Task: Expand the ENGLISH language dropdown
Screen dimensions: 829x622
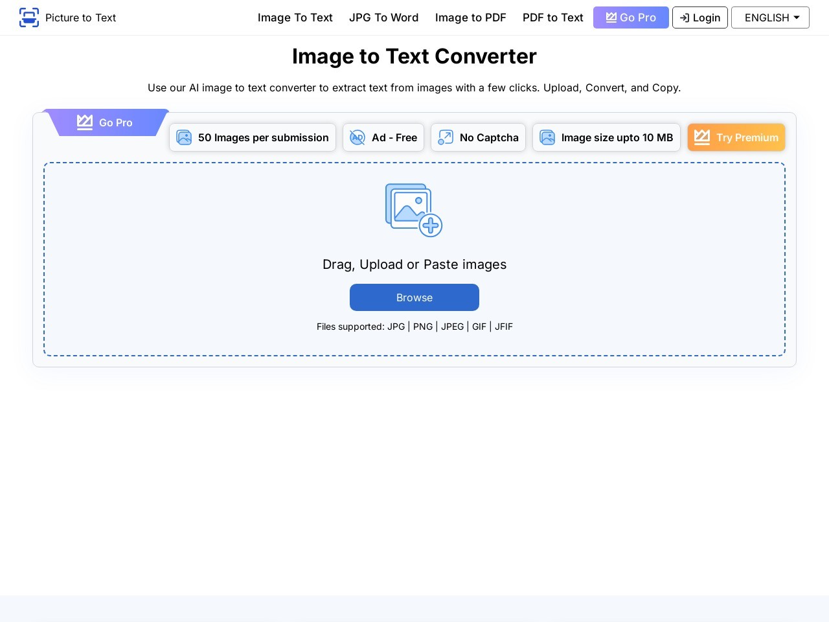Action: click(x=770, y=17)
